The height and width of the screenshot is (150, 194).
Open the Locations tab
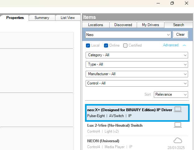pos(96,25)
